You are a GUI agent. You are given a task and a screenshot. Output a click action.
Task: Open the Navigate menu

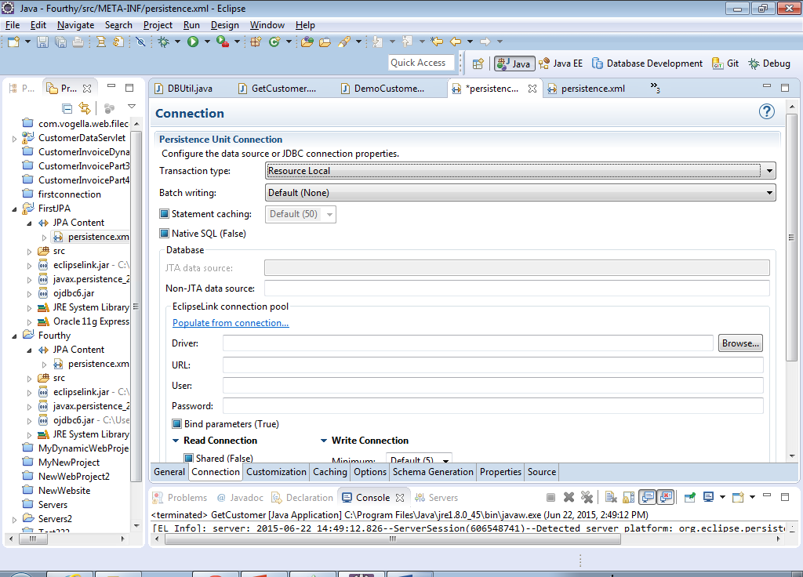(75, 25)
